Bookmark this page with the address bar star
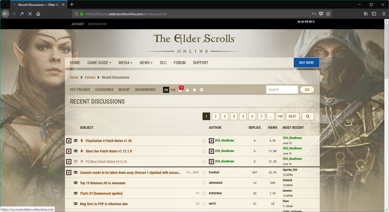The height and width of the screenshot is (212, 389). click(x=328, y=14)
